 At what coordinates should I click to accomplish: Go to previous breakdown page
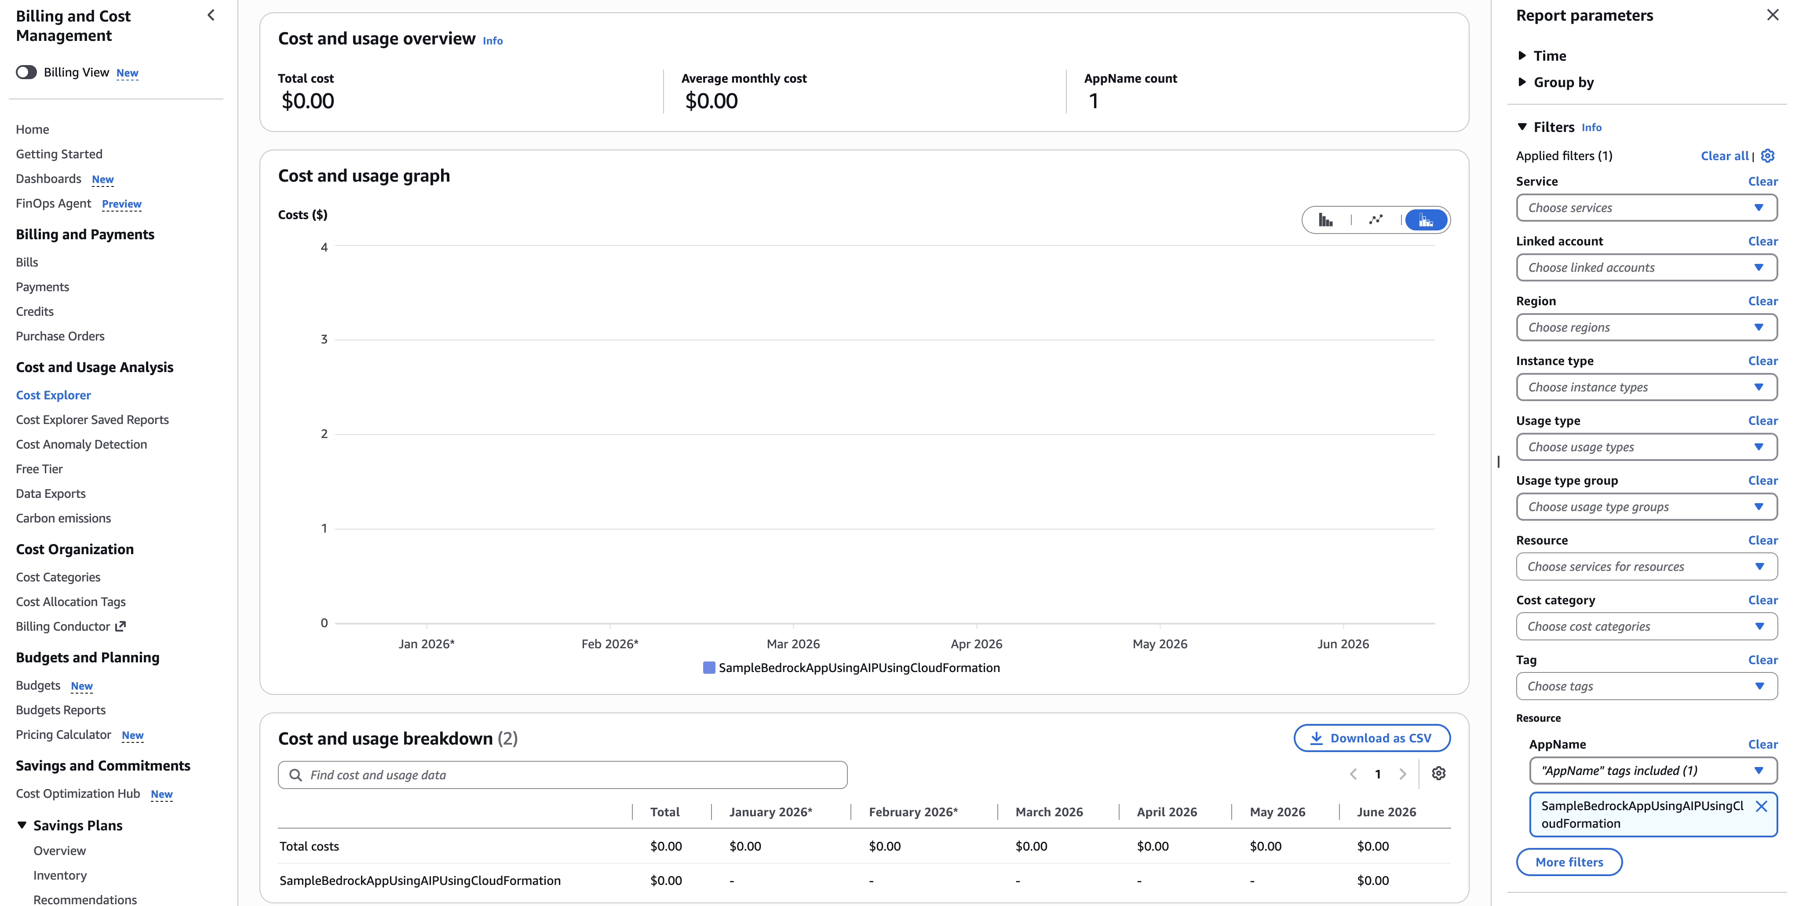click(x=1353, y=774)
